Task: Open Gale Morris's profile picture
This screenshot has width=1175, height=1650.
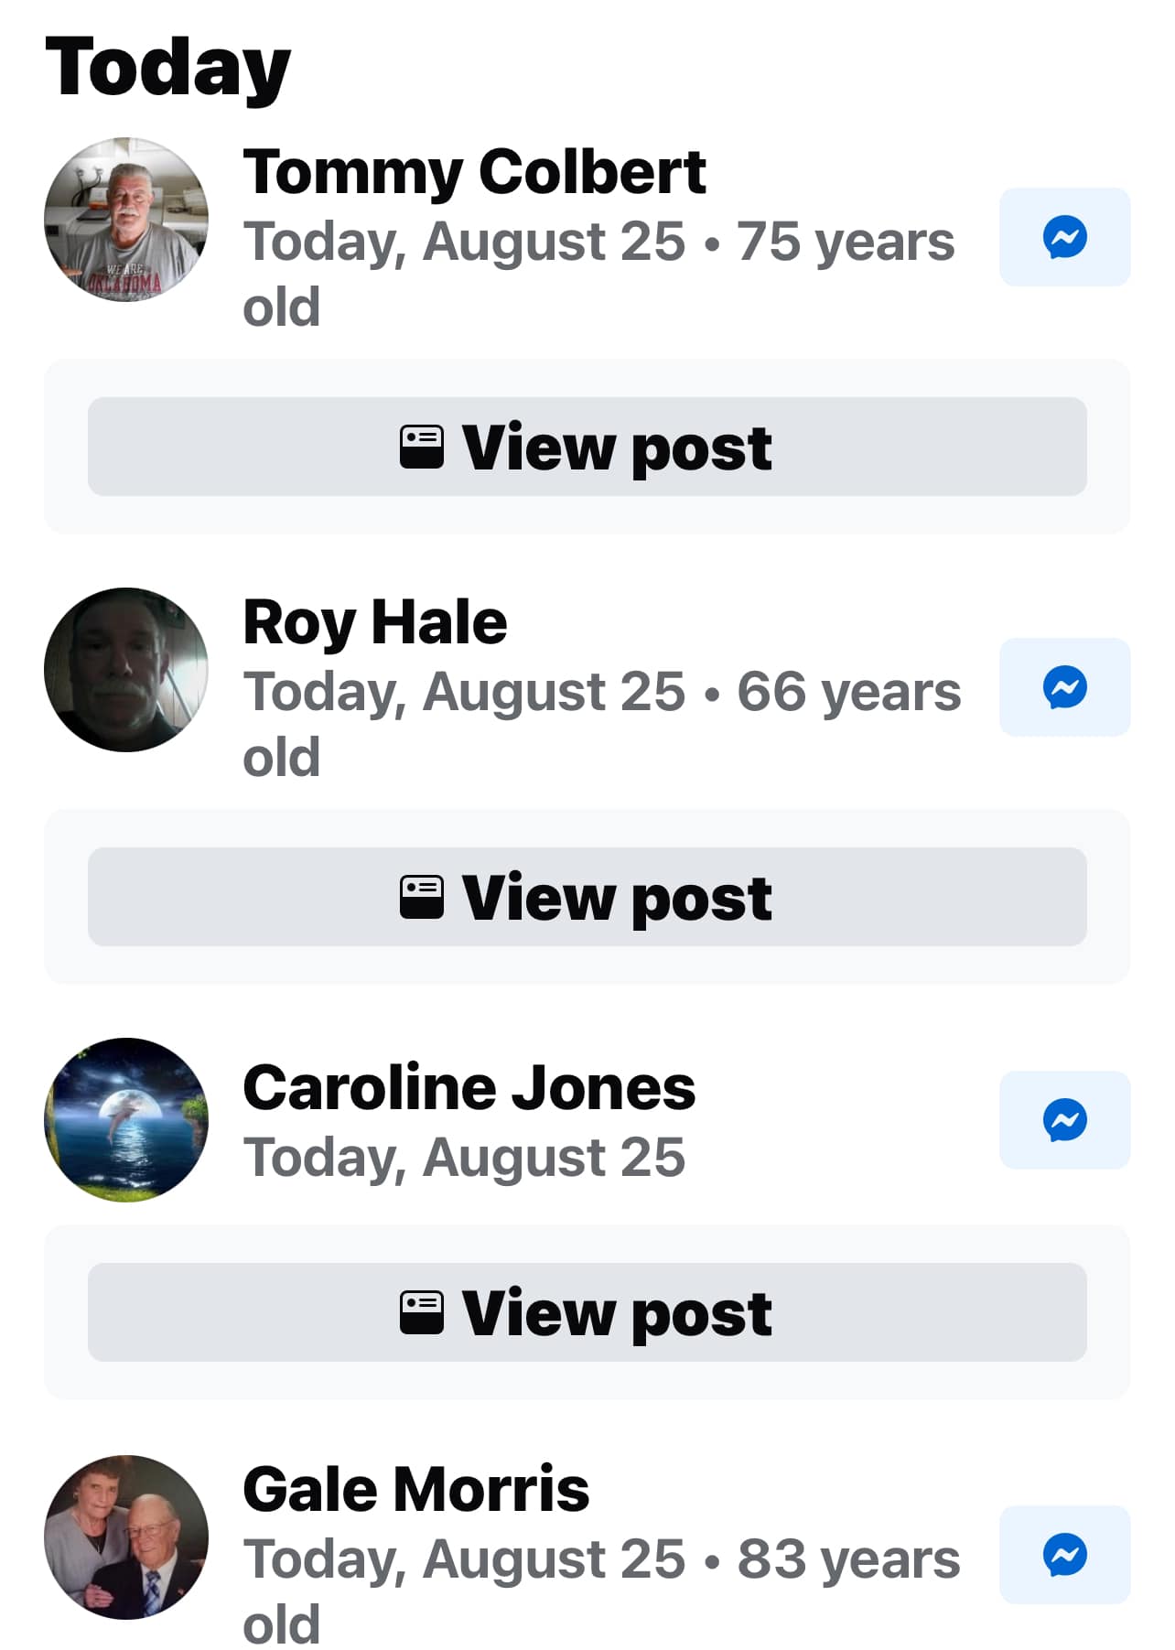Action: click(126, 1537)
